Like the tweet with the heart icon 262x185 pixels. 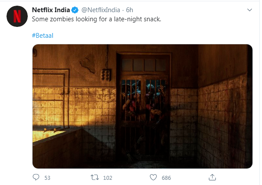pos(153,177)
